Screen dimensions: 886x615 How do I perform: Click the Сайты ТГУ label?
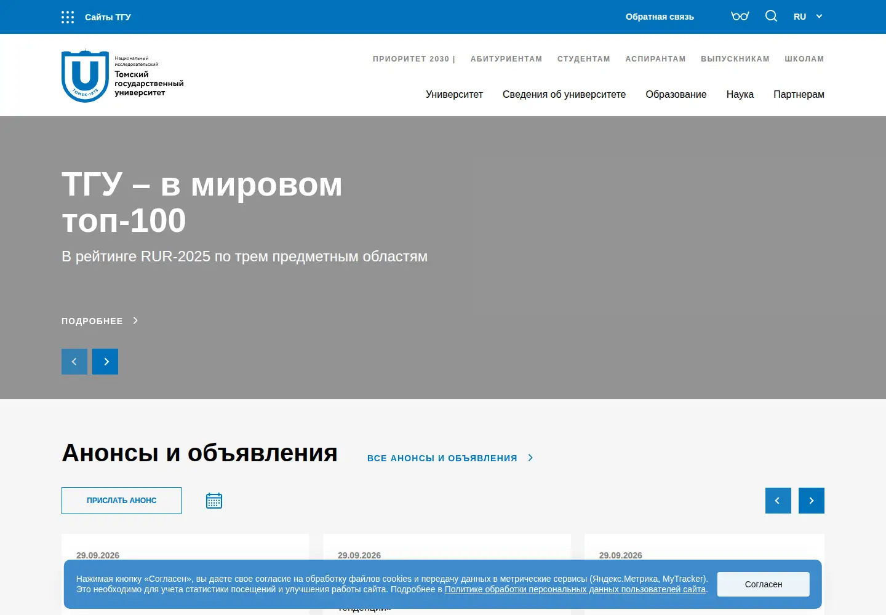click(x=108, y=17)
